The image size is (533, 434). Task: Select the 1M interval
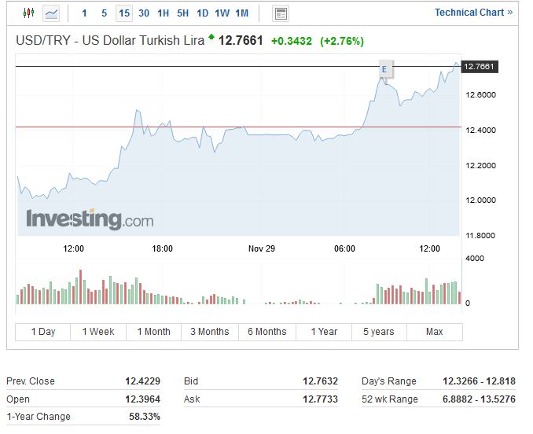pyautogui.click(x=242, y=13)
